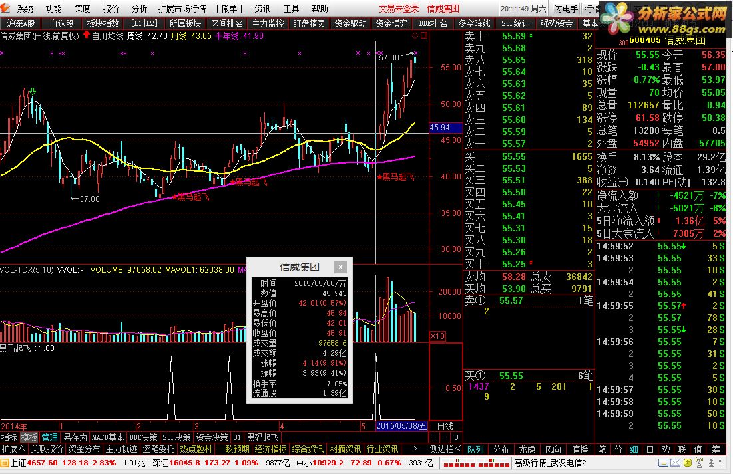Open the 资金分布 tab

[x=84, y=449]
